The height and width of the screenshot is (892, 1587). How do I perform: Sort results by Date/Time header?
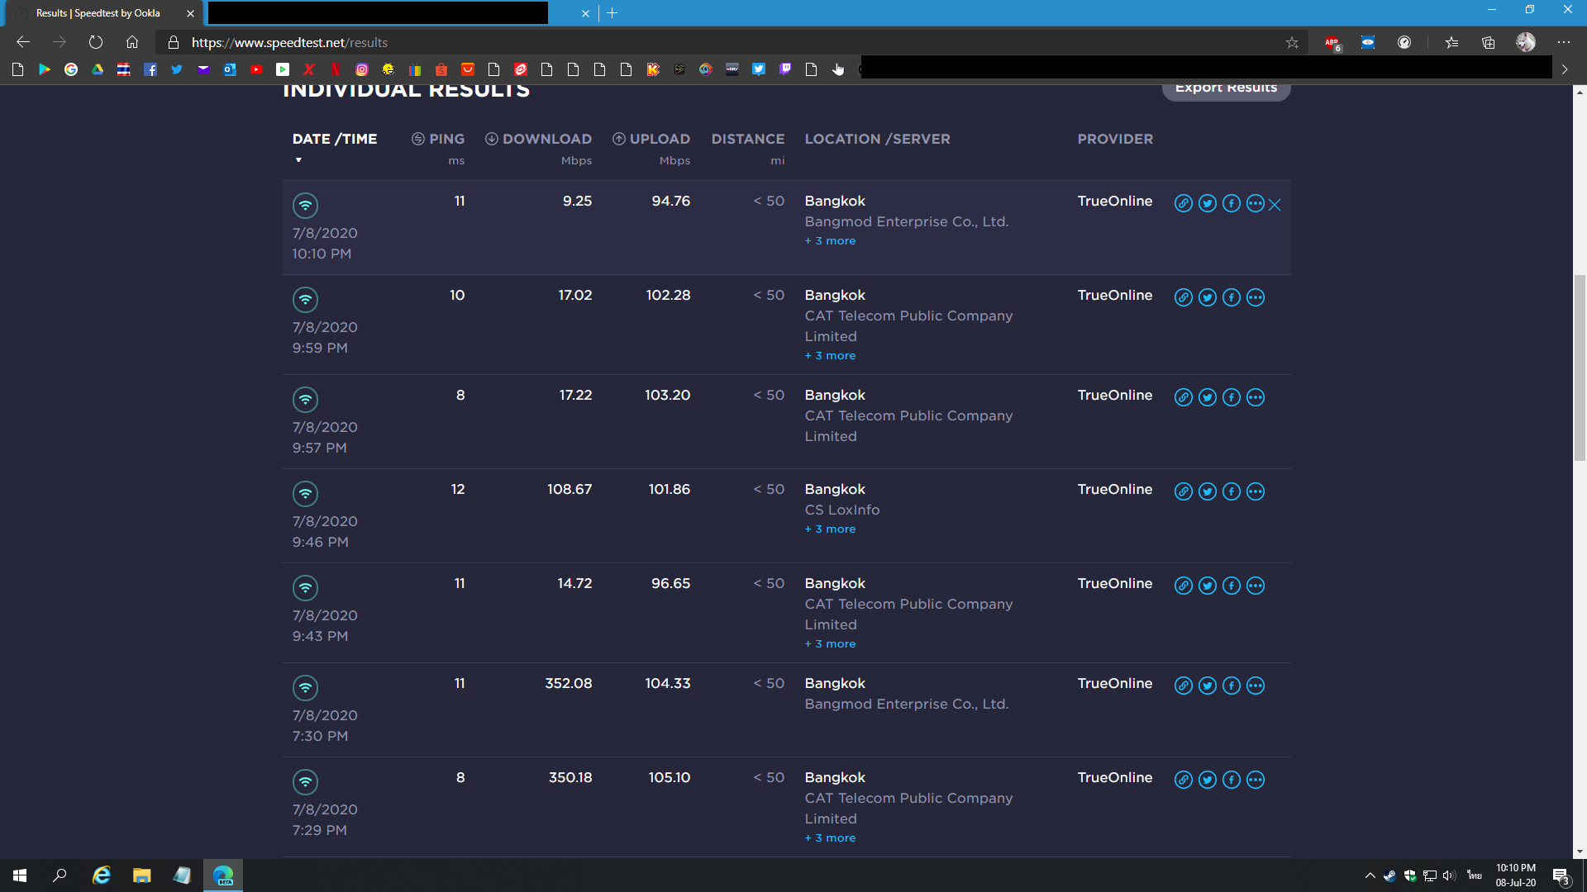334,139
